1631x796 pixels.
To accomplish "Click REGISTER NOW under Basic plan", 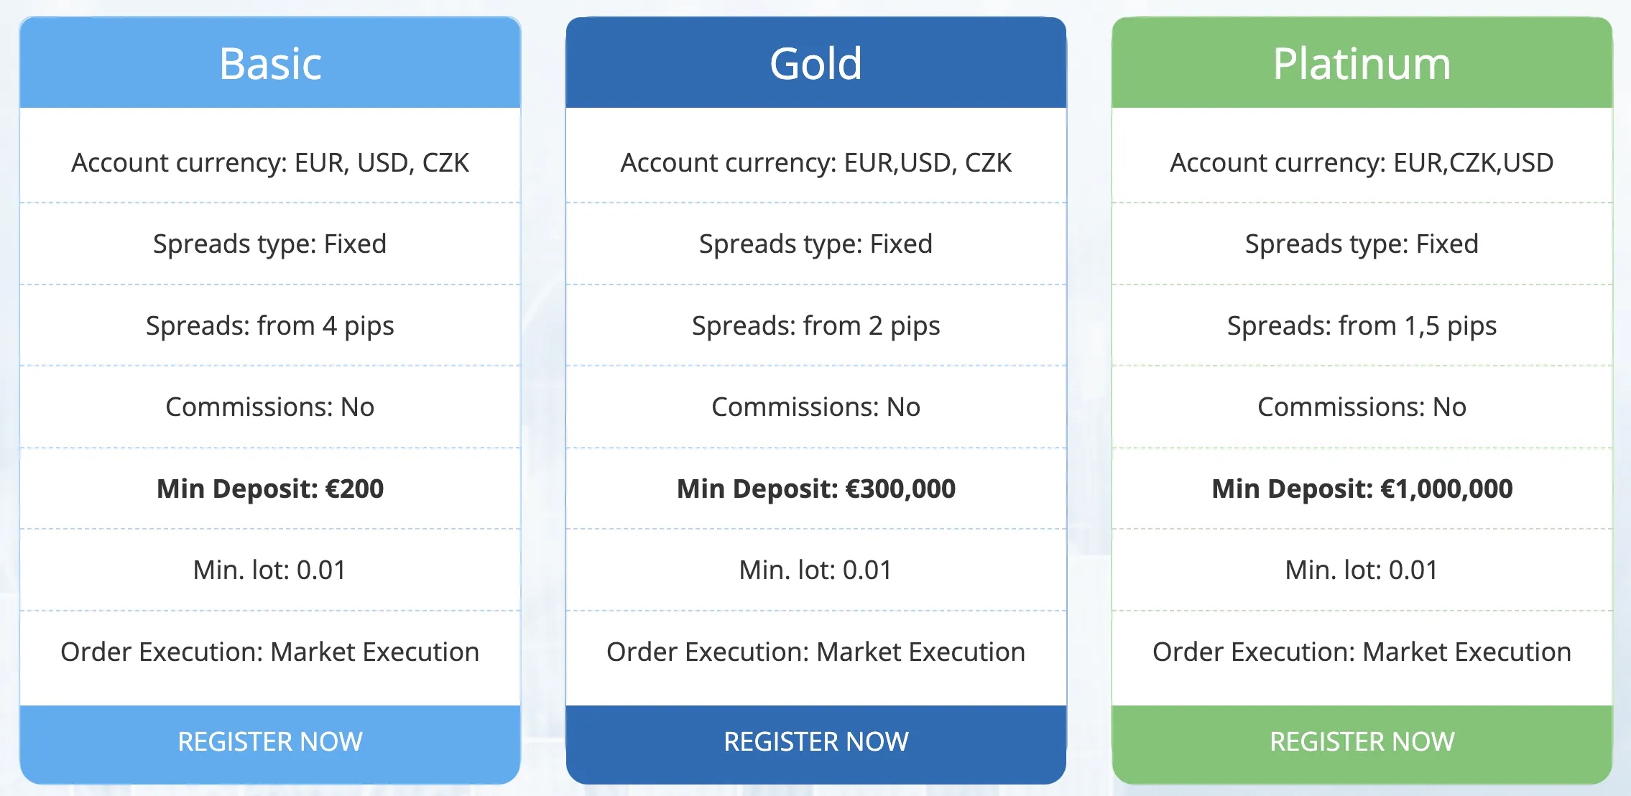I will pos(270,743).
